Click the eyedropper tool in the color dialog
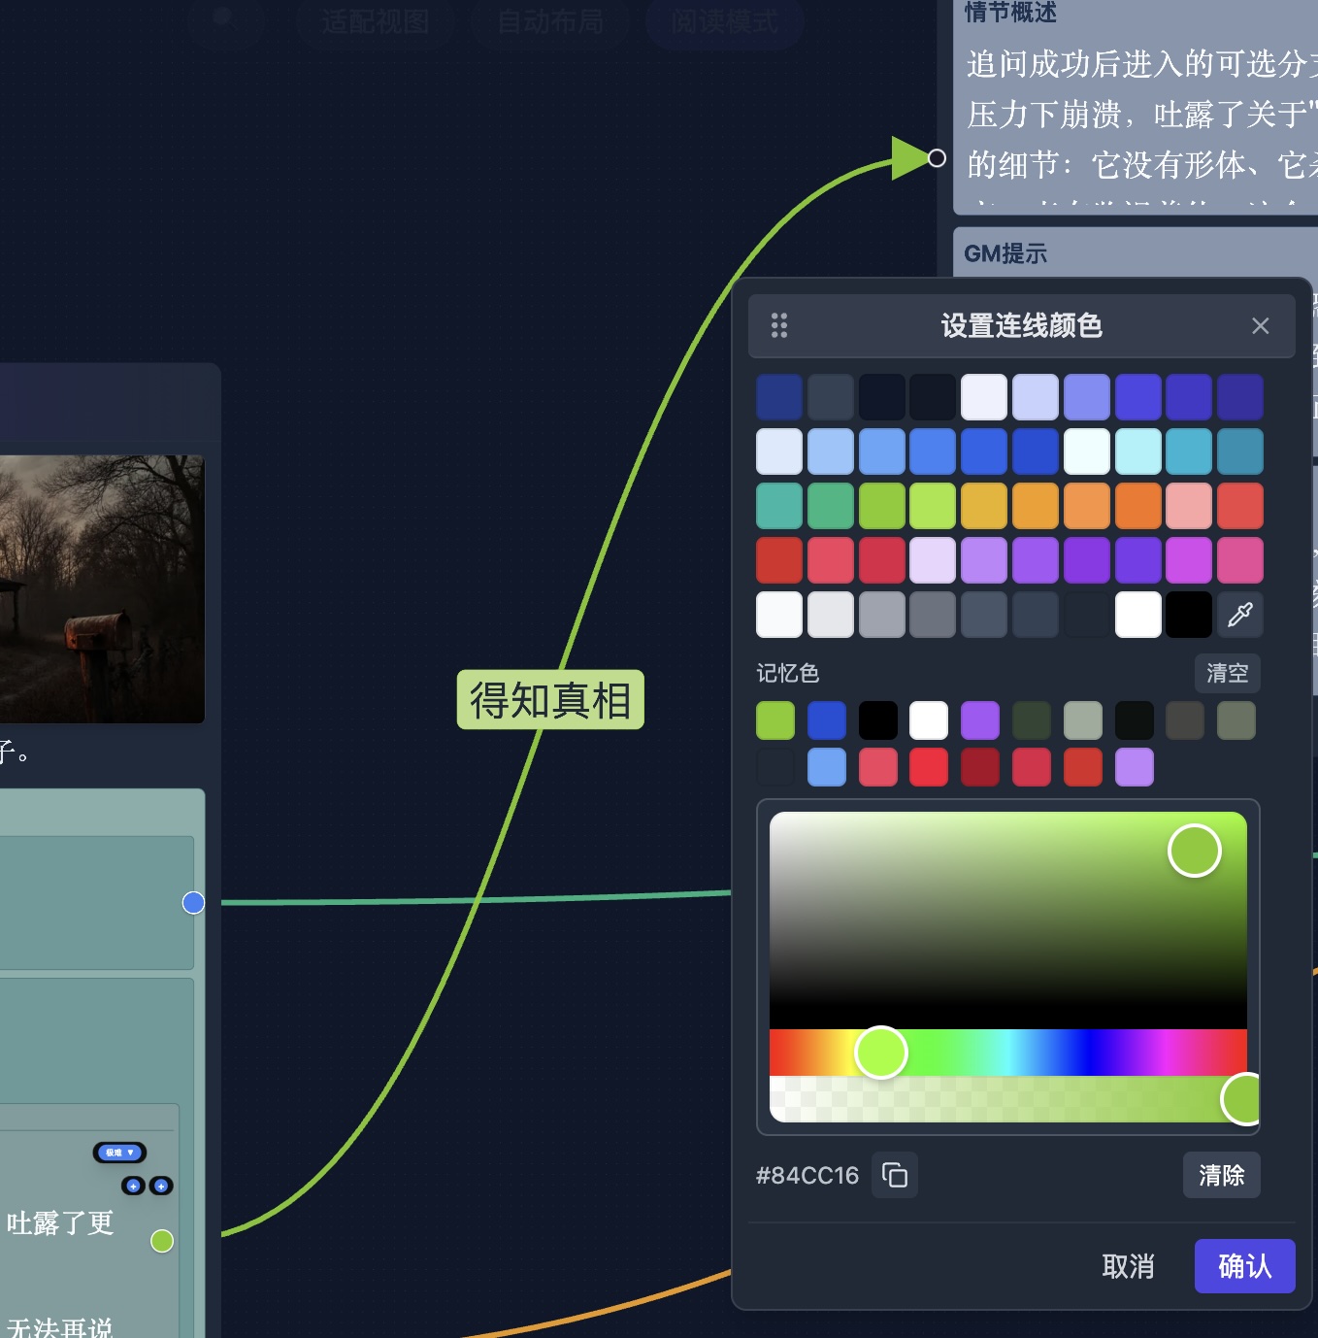This screenshot has height=1338, width=1318. pos(1239,615)
